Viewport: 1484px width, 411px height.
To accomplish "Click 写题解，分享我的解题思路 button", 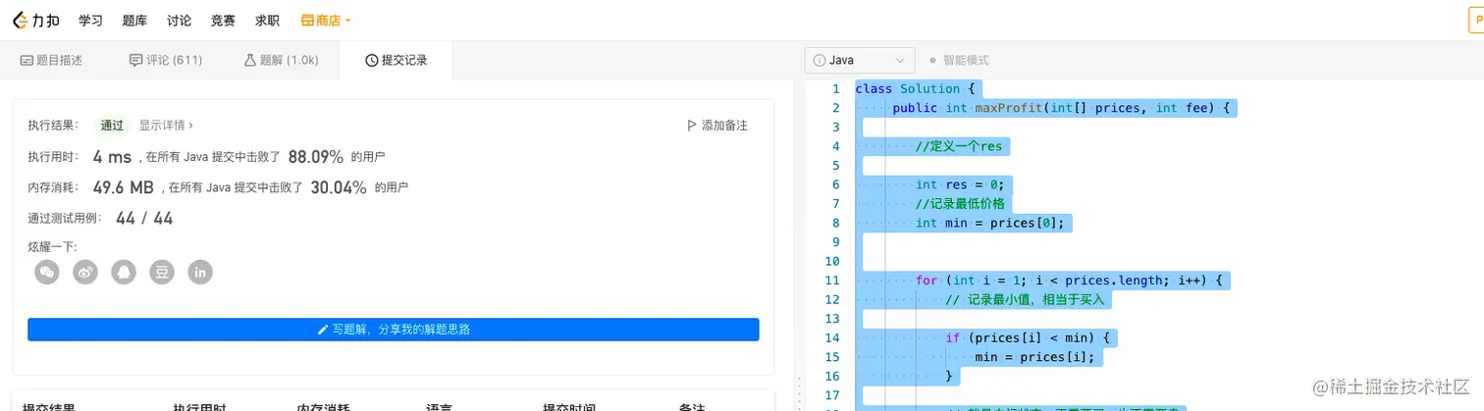I will [394, 330].
